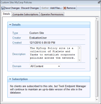
Task: Click the description box scroll-up arrow
Action: coord(79,48)
